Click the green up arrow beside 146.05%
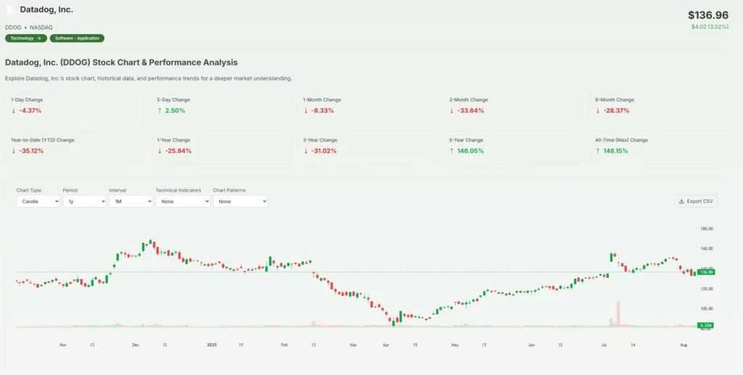The width and height of the screenshot is (743, 375). pos(452,151)
